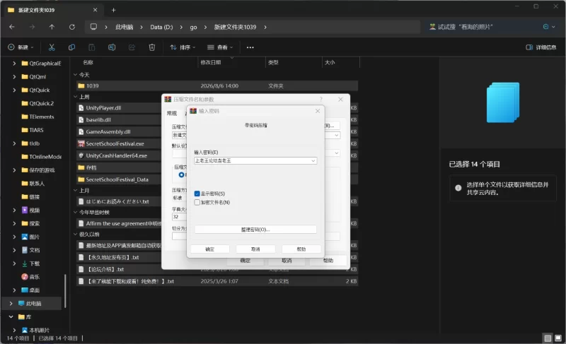Collapse the 很久以前 long ago group
This screenshot has width=566, height=344.
tap(76, 234)
